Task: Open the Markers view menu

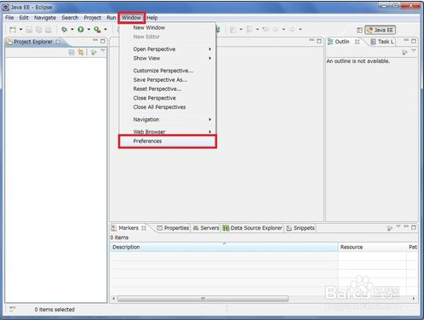Action: (x=398, y=226)
